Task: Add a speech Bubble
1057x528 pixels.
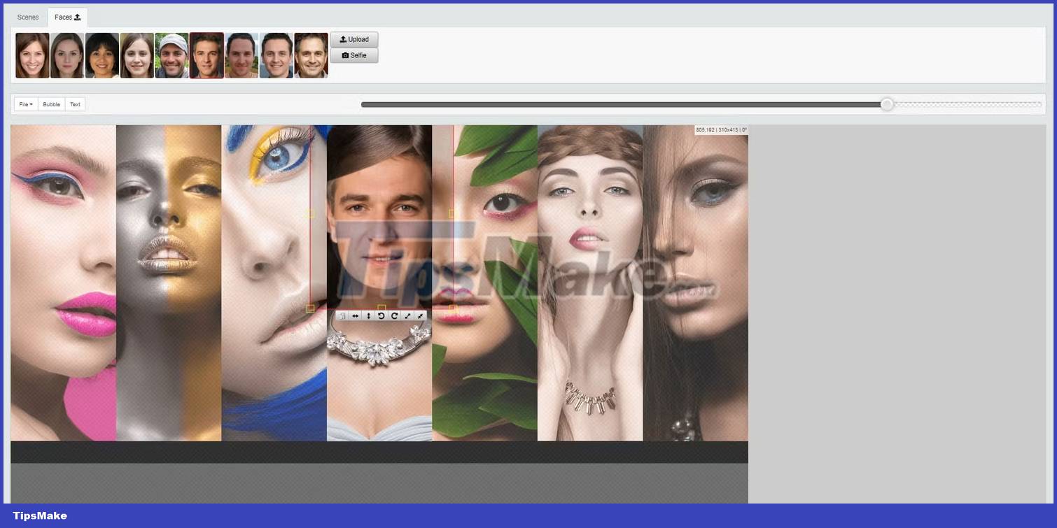Action: coord(51,104)
